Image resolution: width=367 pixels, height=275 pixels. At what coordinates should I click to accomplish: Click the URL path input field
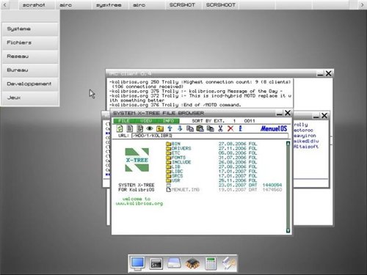coord(210,136)
